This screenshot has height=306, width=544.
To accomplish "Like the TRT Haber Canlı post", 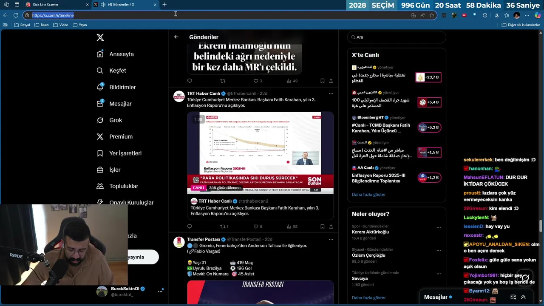I will (x=258, y=227).
